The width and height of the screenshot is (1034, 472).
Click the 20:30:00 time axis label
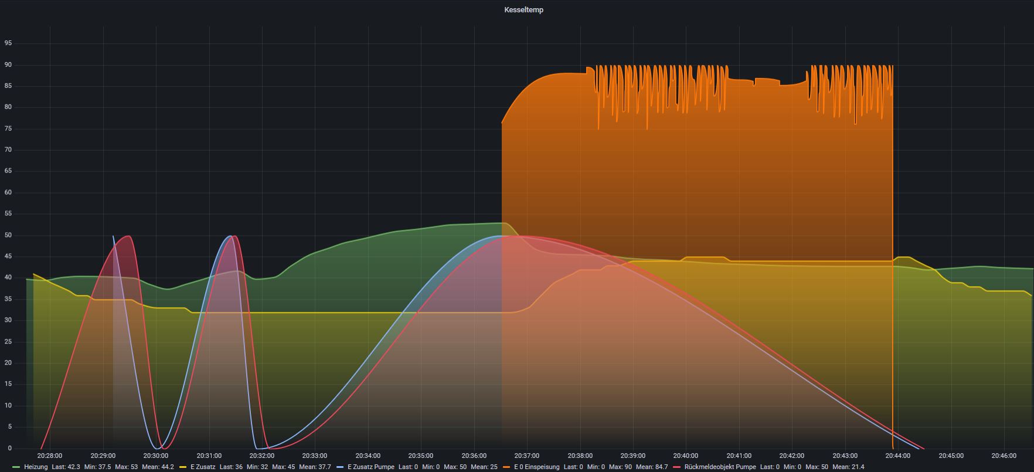tap(155, 456)
